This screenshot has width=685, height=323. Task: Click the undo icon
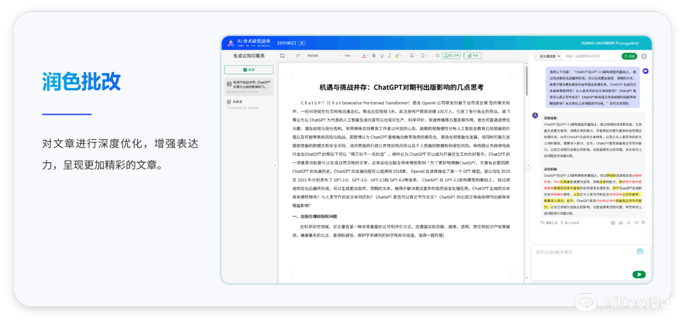click(292, 56)
